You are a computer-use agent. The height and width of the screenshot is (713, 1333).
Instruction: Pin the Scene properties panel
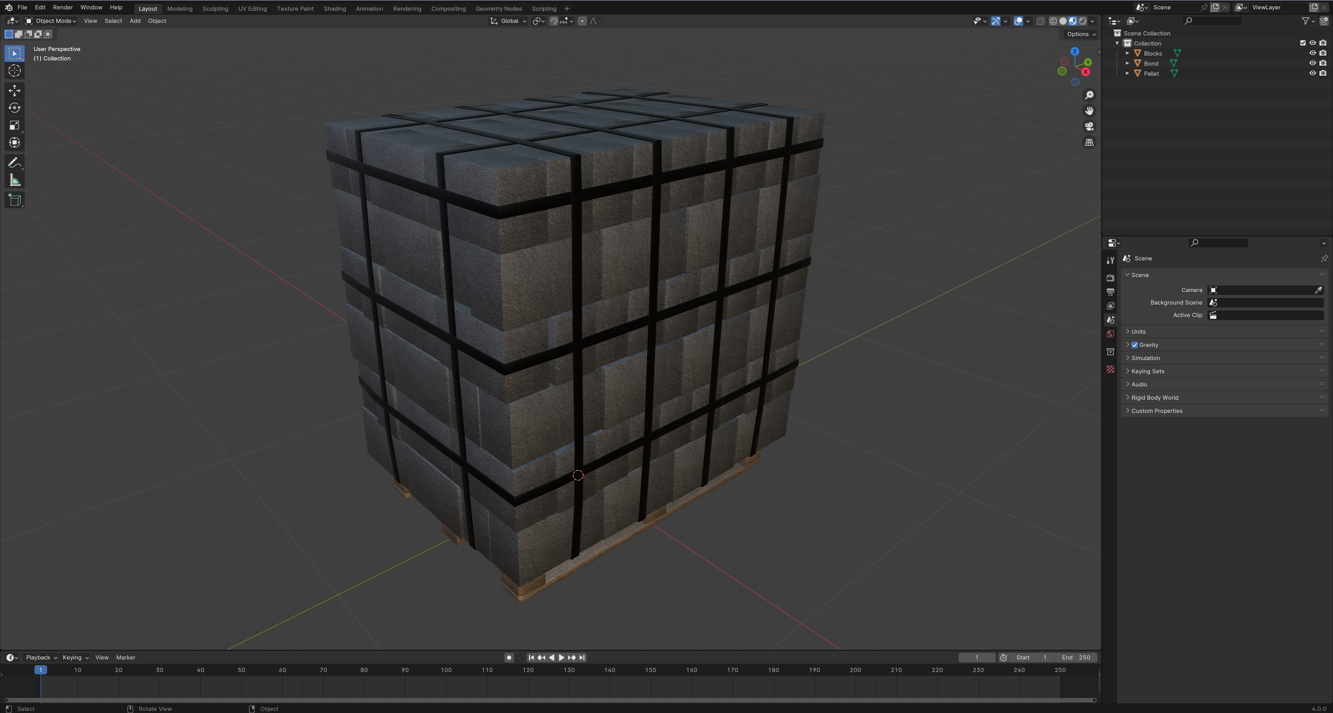[1324, 258]
